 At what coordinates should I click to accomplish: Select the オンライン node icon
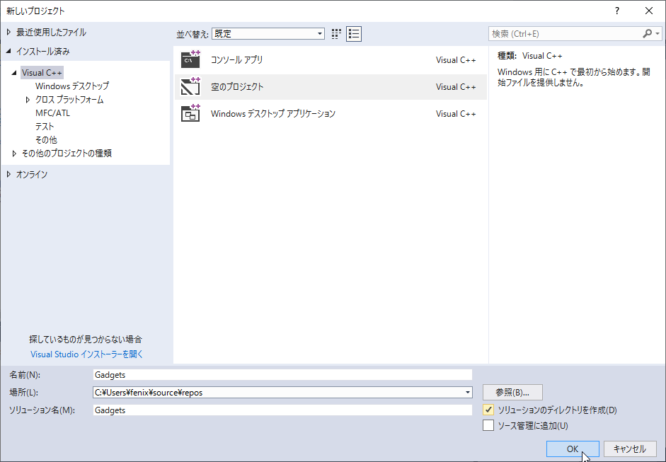pos(7,174)
